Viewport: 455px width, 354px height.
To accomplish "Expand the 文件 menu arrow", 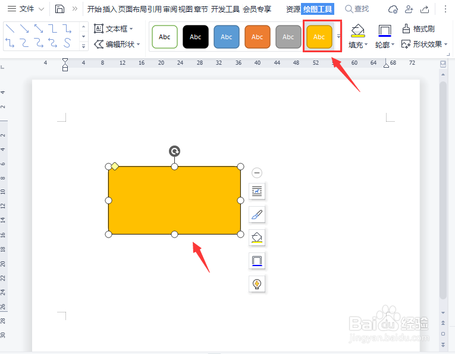I will (x=41, y=10).
